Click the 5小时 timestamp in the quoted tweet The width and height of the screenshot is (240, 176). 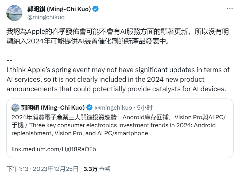coord(145,108)
